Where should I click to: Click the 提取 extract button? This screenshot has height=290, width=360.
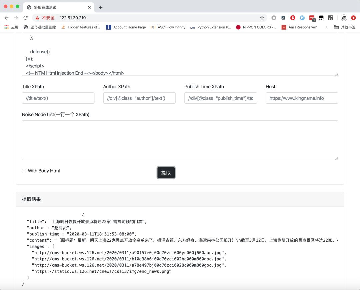point(166,173)
